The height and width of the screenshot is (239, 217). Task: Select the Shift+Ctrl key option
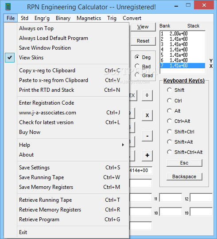click(181, 132)
